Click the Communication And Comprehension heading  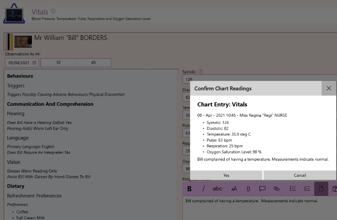pyautogui.click(x=50, y=104)
